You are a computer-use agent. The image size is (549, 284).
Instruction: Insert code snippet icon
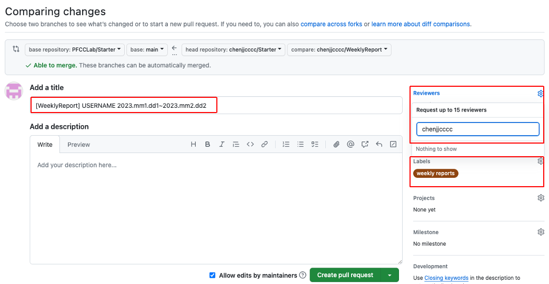coord(250,144)
